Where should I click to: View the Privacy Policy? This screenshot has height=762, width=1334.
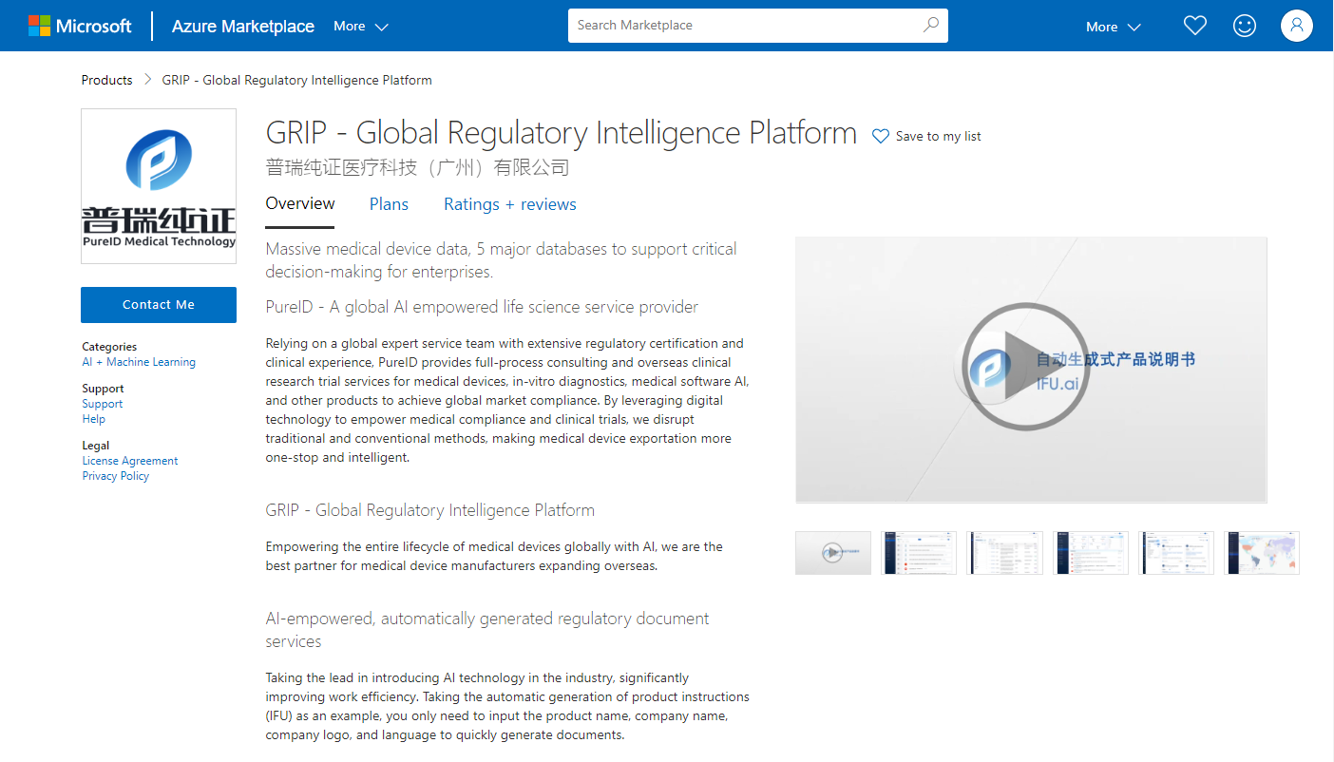pyautogui.click(x=116, y=476)
